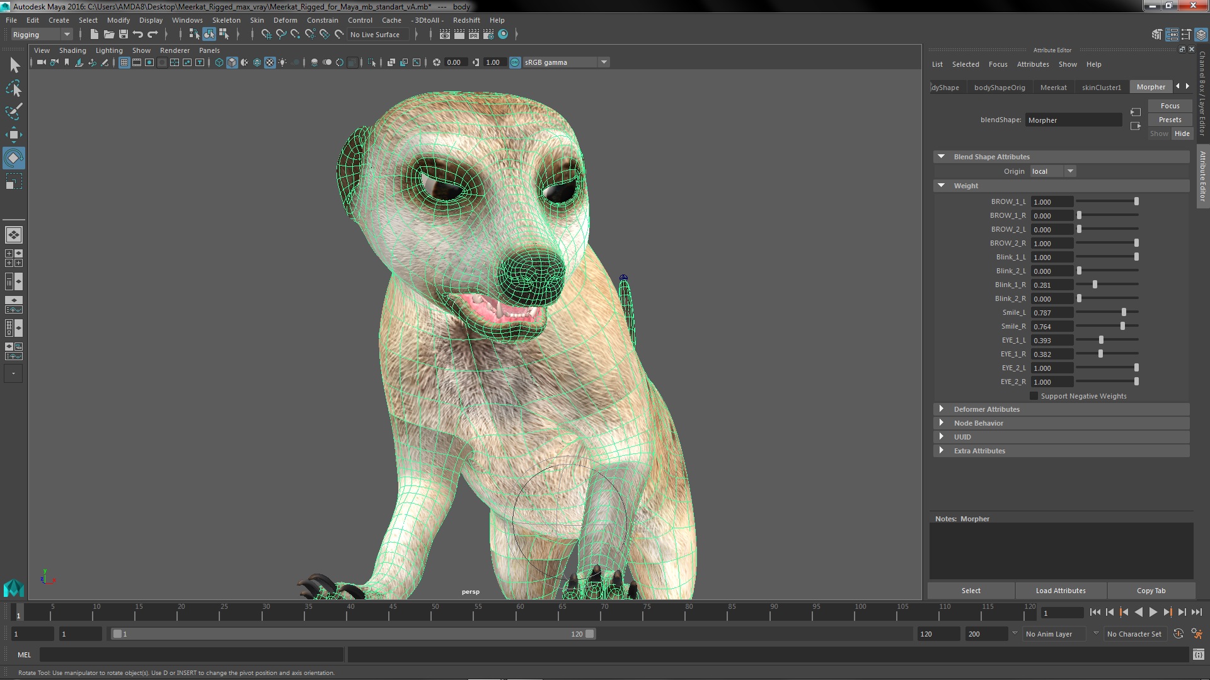Toggle viewport grid display
Viewport: 1210px width, 680px height.
tap(124, 62)
